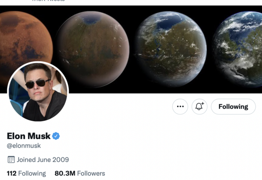Open the three-dot more options menu
262x180 pixels.
pyautogui.click(x=180, y=106)
